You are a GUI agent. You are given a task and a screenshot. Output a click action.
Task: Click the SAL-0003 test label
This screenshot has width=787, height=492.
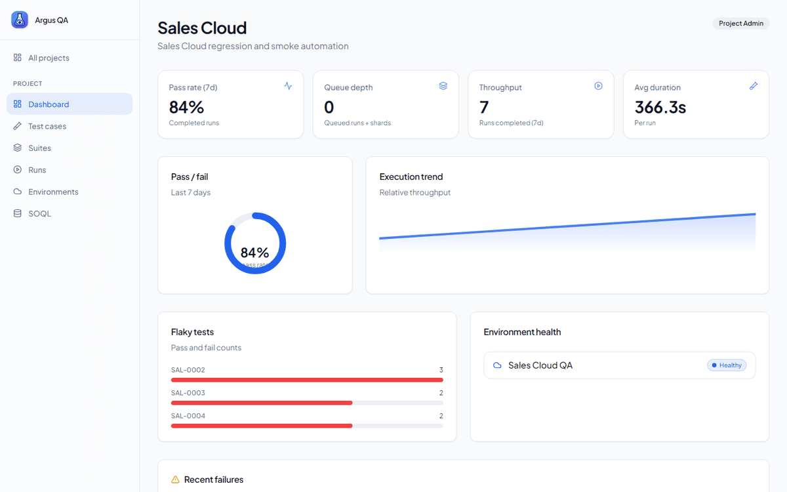pyautogui.click(x=188, y=393)
